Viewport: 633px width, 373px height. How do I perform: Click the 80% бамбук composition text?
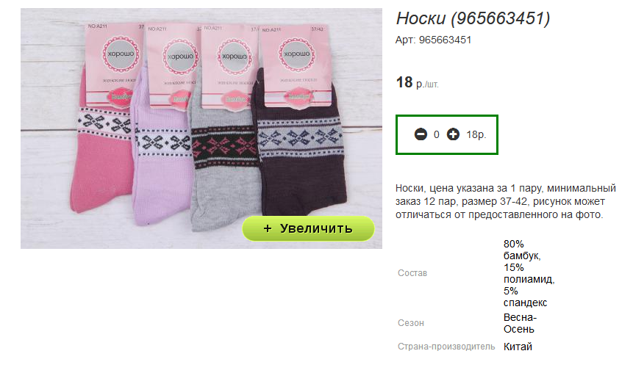click(x=521, y=250)
